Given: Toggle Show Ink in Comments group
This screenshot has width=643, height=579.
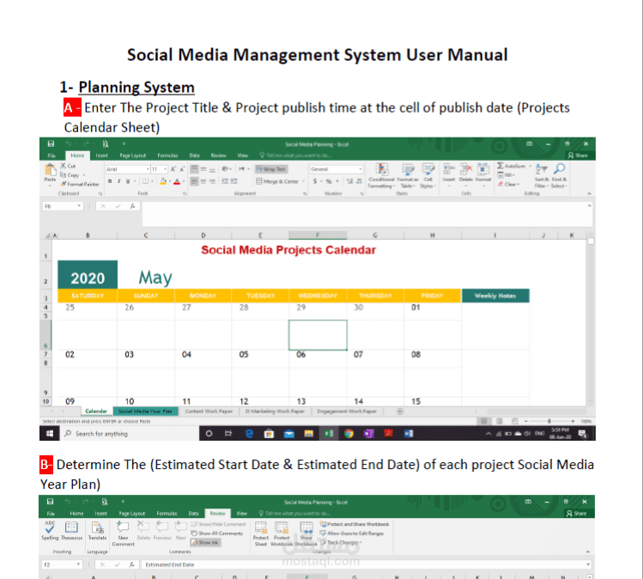Looking at the screenshot, I should tap(205, 542).
